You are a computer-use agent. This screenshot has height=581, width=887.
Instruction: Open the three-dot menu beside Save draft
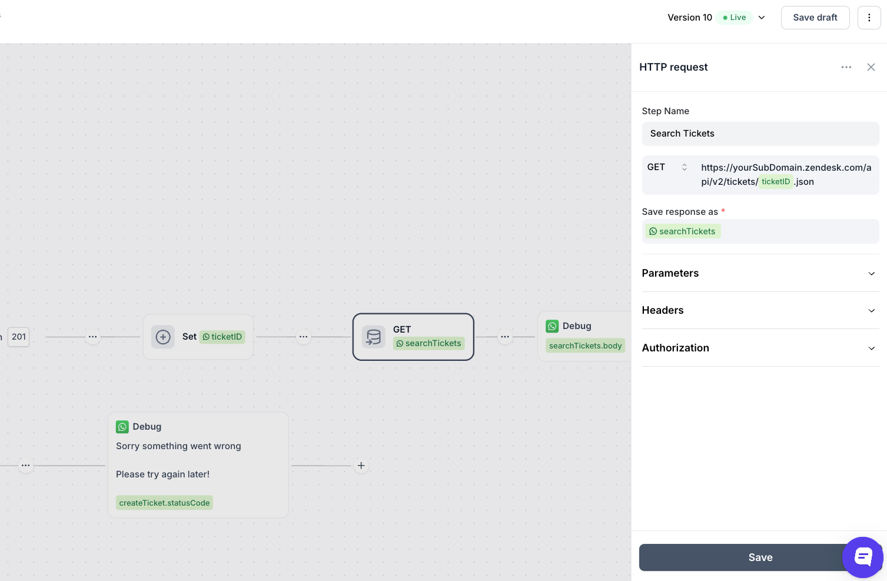pos(869,18)
